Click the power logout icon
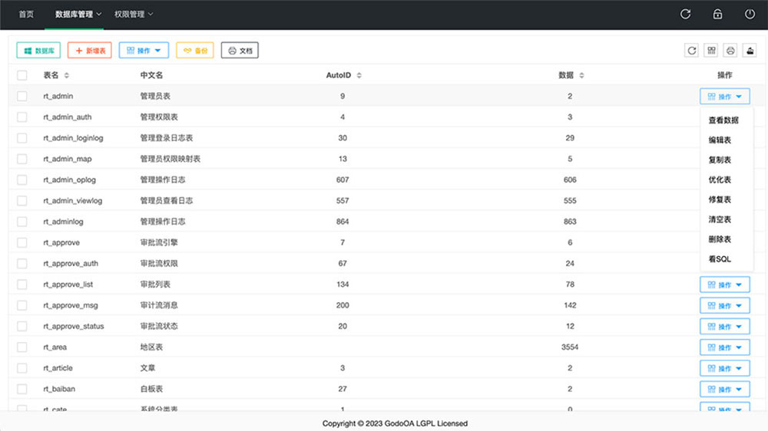768x431 pixels. point(750,14)
